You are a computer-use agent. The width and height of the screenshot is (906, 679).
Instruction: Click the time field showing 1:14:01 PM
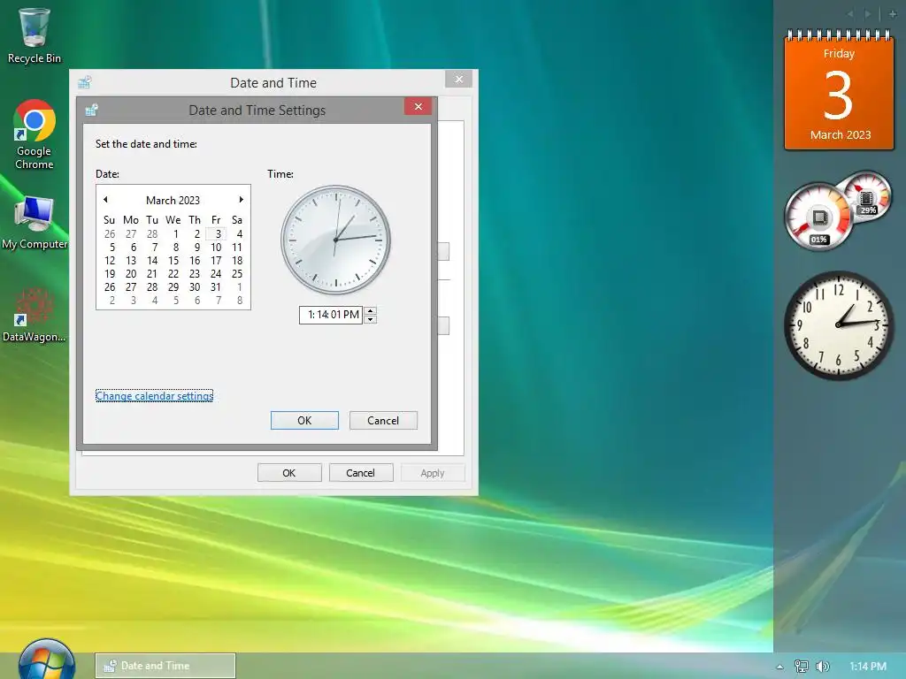(x=331, y=315)
